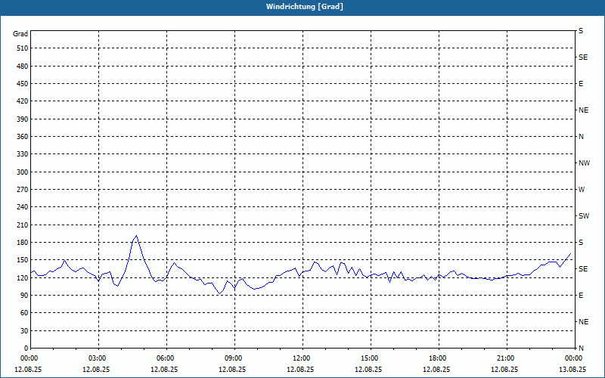Click the 13.08.25 date label
The image size is (605, 378).
tap(572, 370)
